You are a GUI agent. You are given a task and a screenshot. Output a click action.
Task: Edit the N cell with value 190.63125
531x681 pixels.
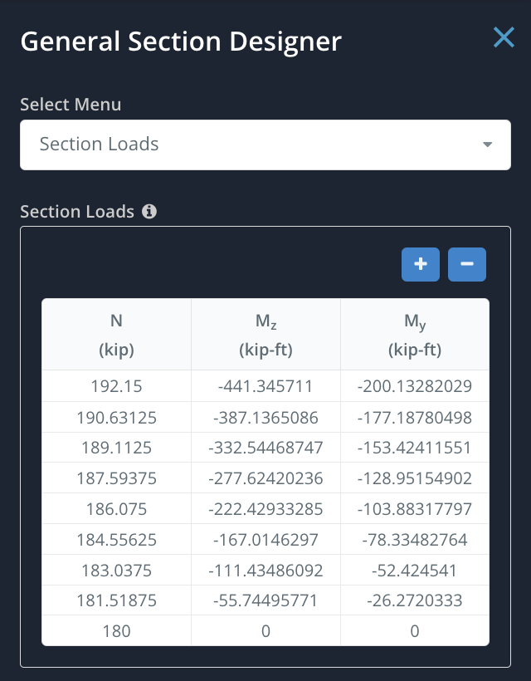point(116,417)
